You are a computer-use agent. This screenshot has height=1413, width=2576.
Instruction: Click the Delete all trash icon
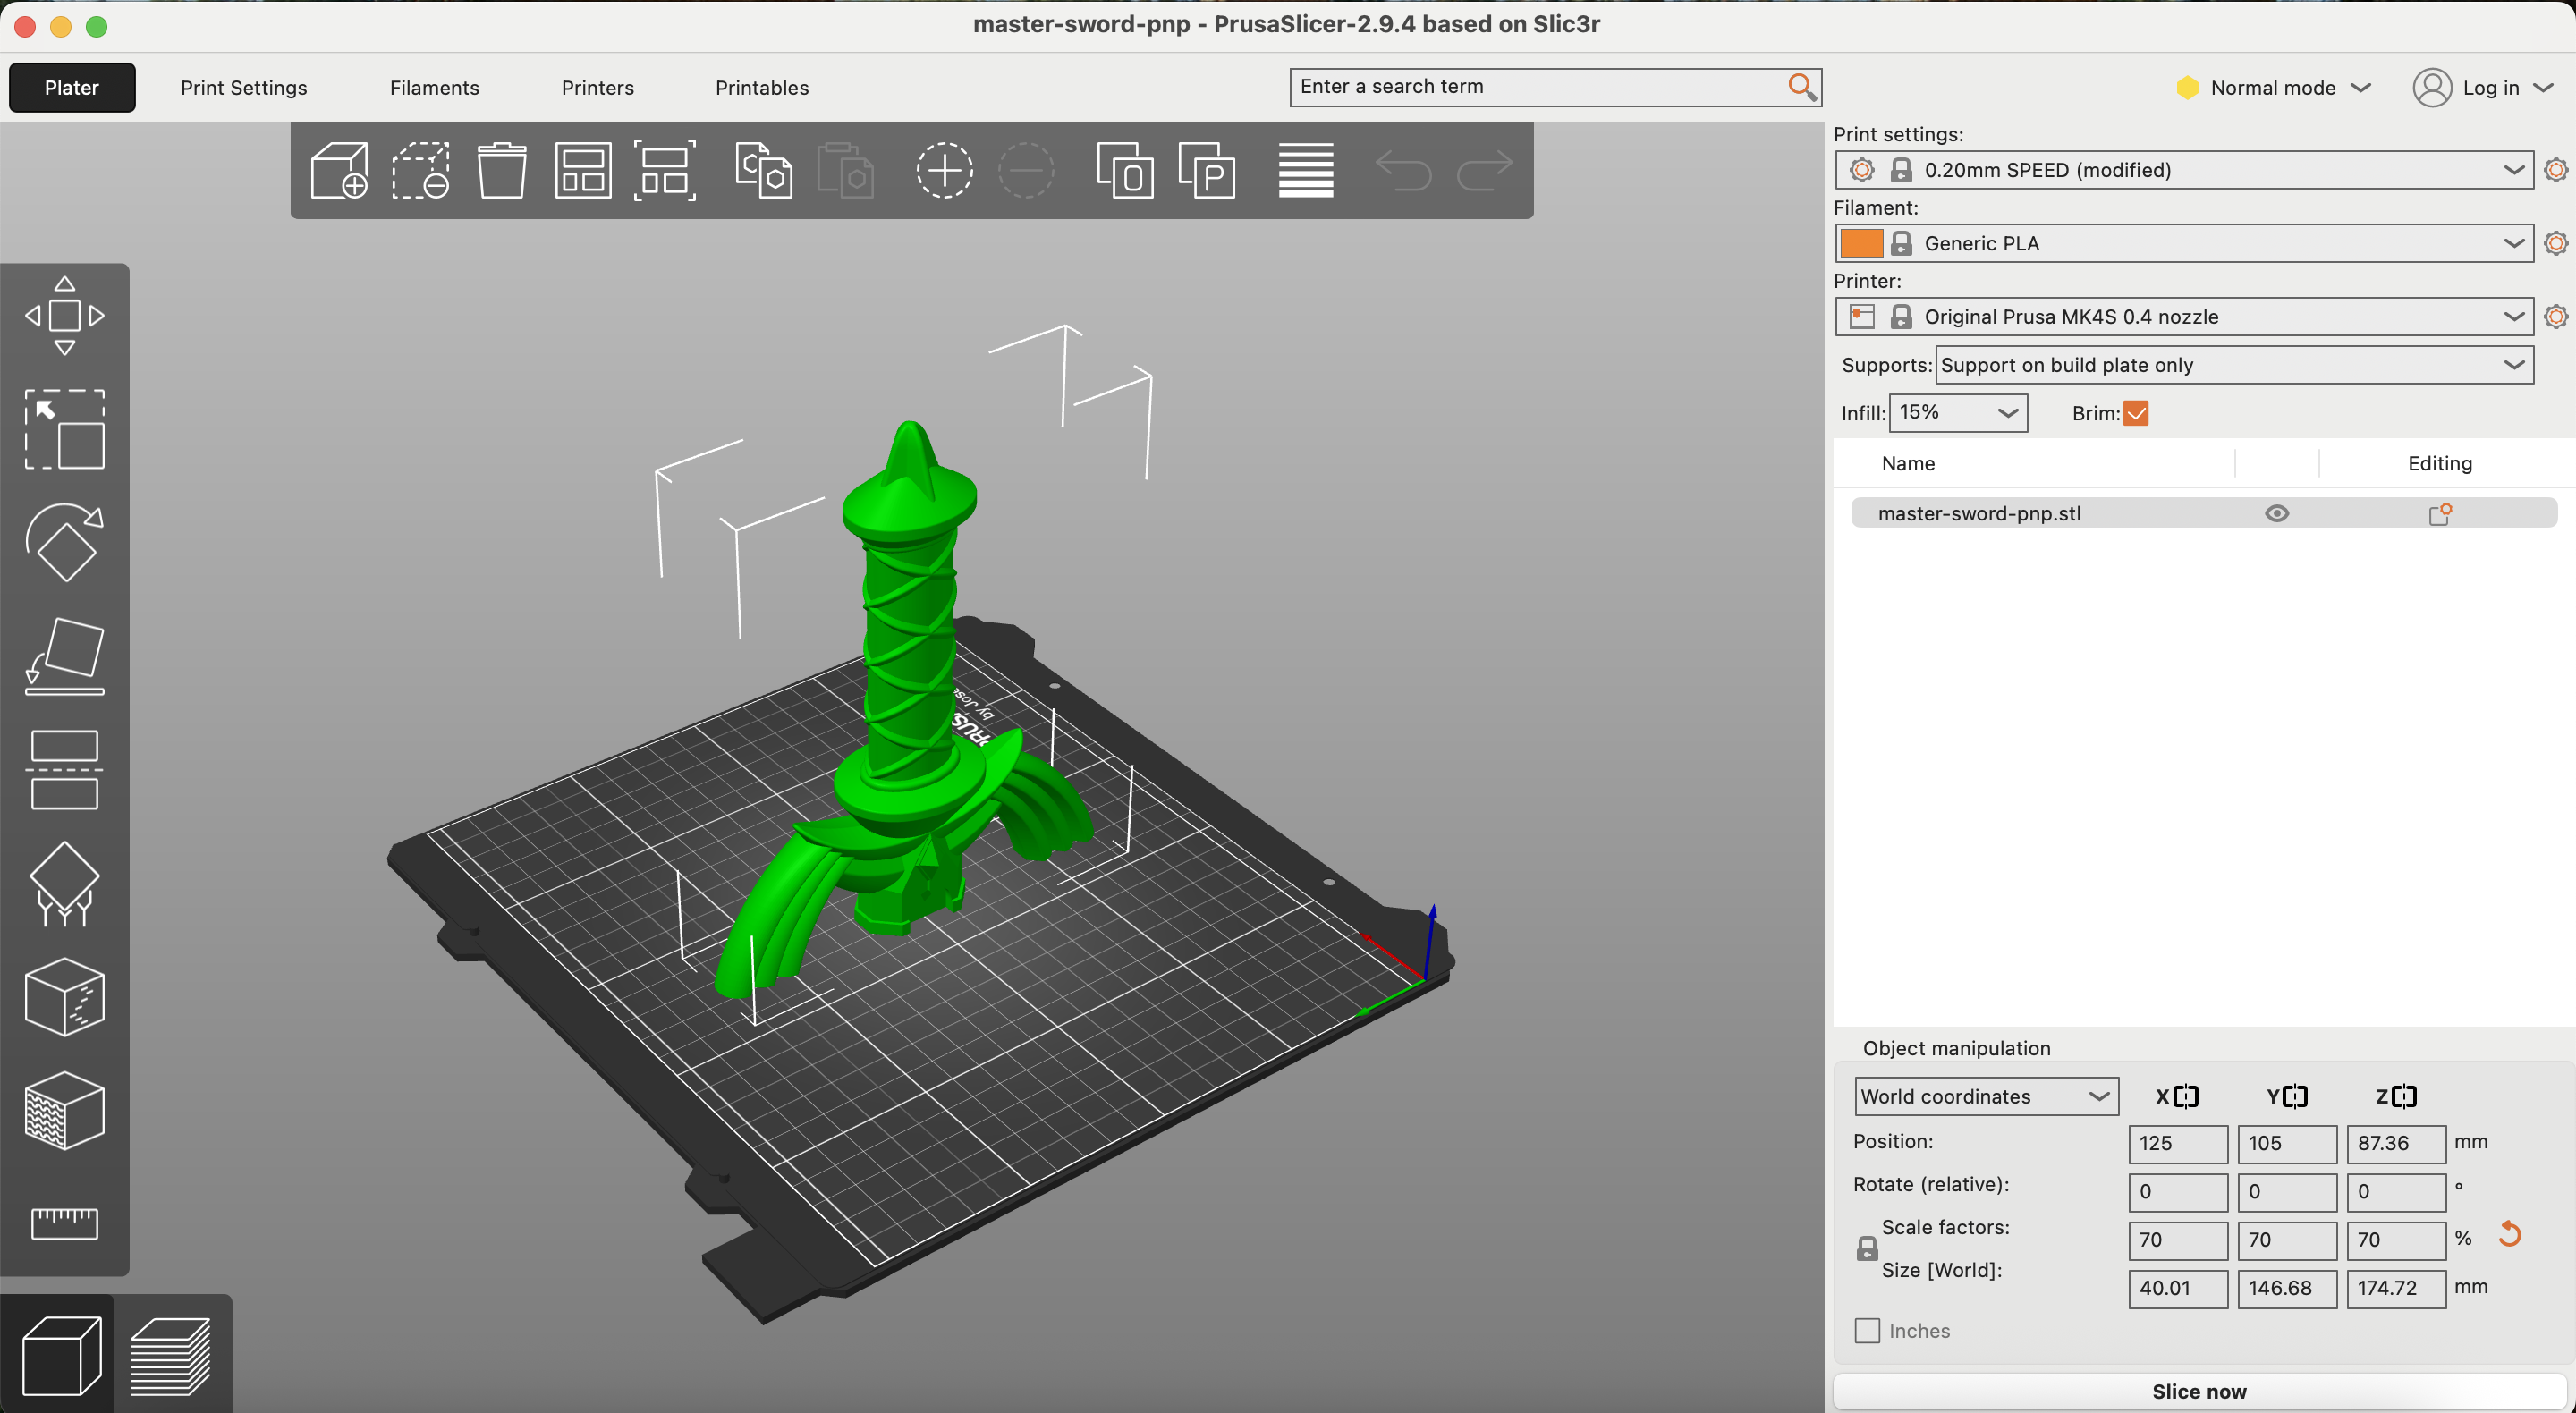coord(501,170)
